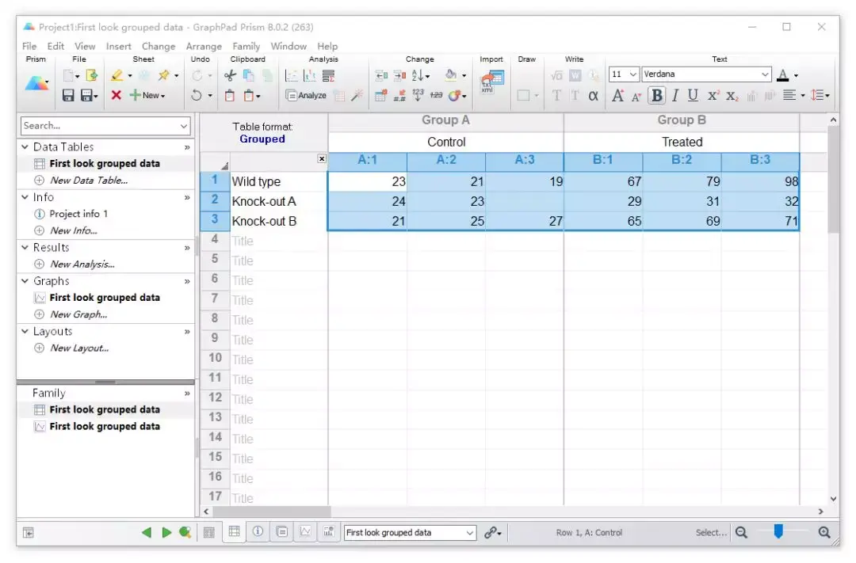Viewport: 856px width, 563px height.
Task: Click the horizontal scrollbar thumb
Action: tap(271, 512)
